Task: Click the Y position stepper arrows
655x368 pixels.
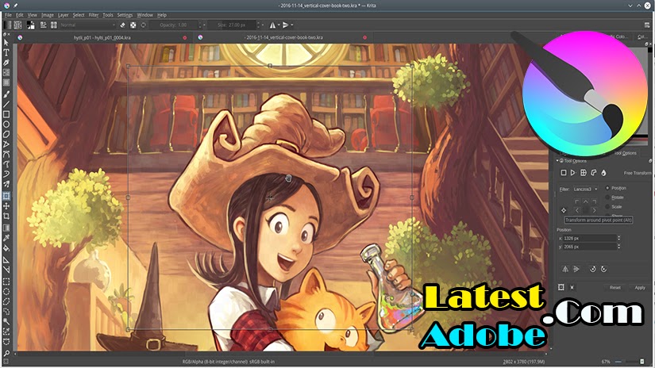Action: (x=618, y=247)
